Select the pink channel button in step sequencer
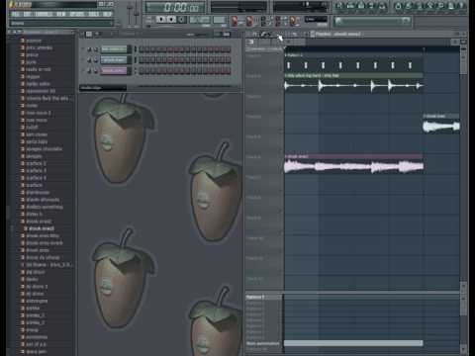This screenshot has width=475, height=356. pos(114,70)
